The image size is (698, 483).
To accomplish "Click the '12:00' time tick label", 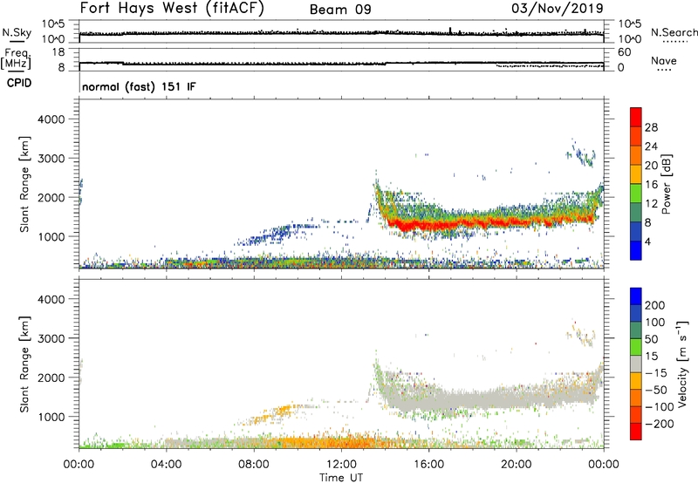I will [341, 465].
